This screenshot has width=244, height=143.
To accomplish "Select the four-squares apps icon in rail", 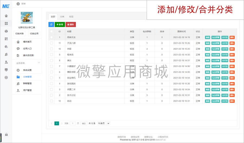I will pyautogui.click(x=6, y=24).
